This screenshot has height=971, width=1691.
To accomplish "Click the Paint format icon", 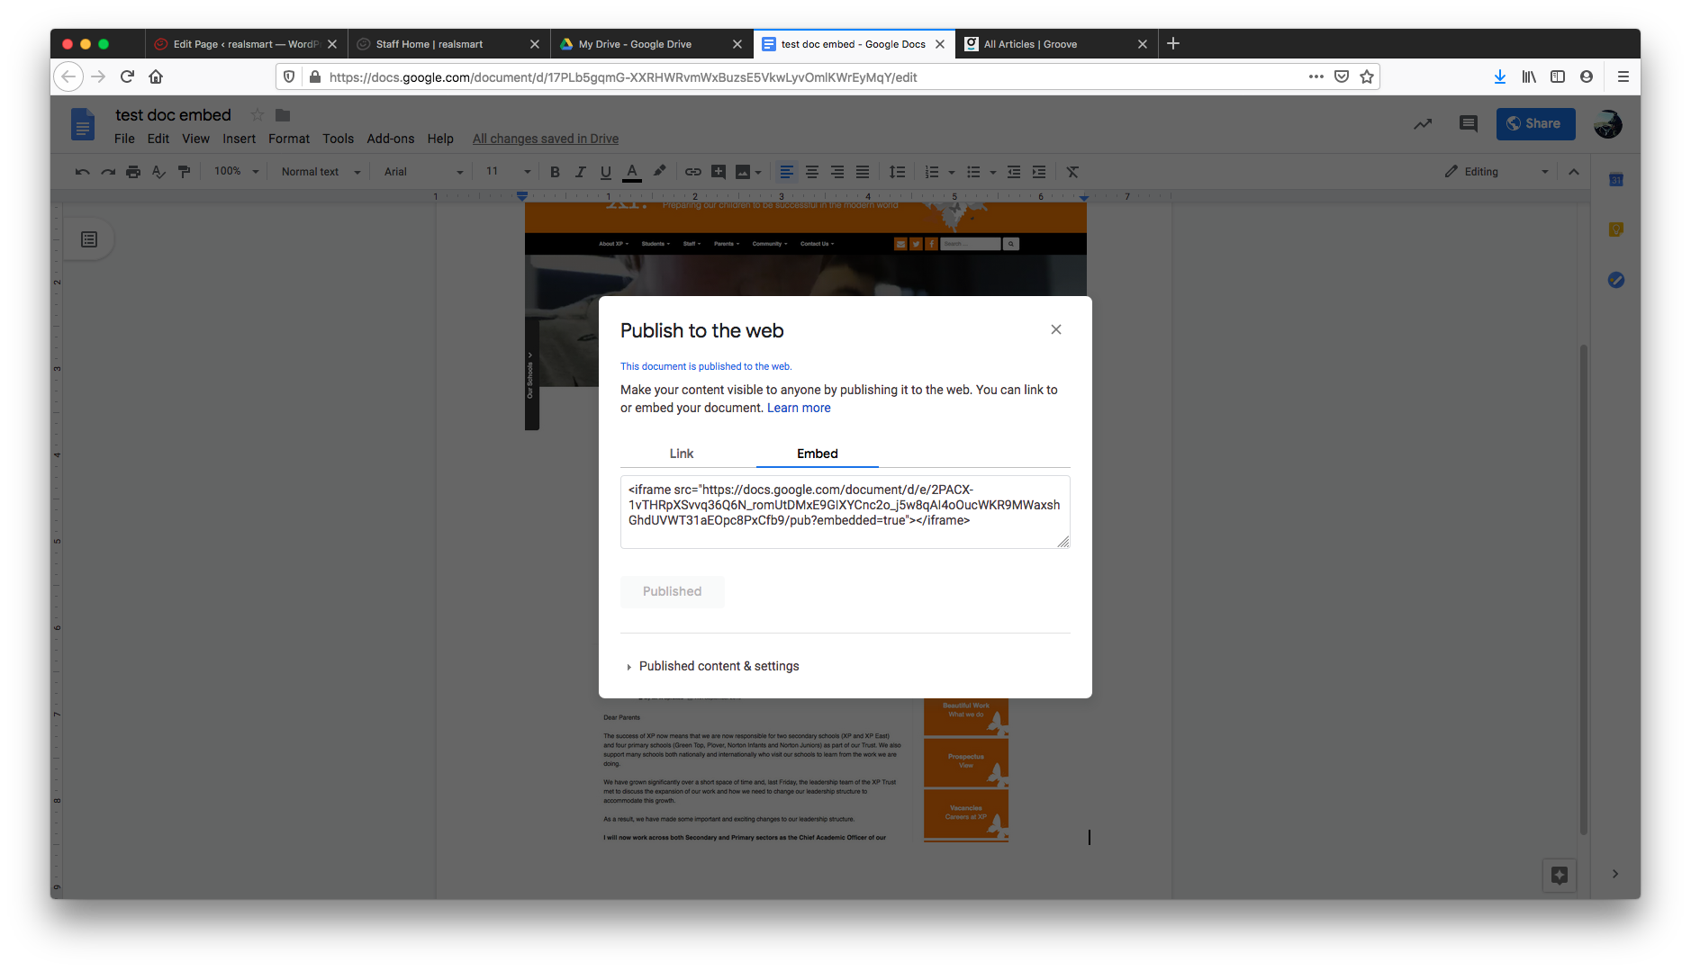I will click(x=184, y=172).
